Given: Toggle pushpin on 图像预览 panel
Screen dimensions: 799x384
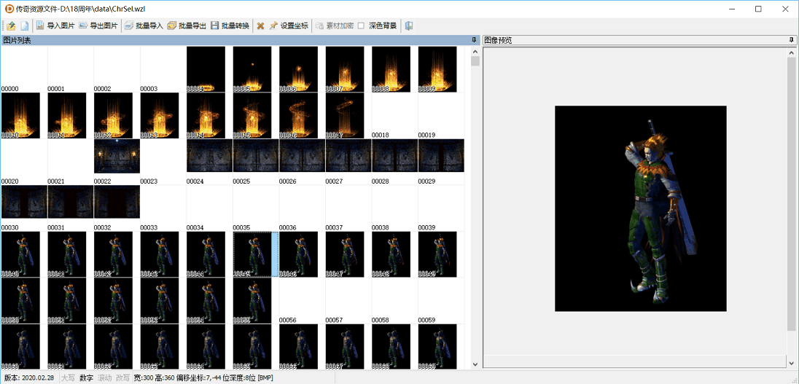Looking at the screenshot, I should (x=792, y=39).
